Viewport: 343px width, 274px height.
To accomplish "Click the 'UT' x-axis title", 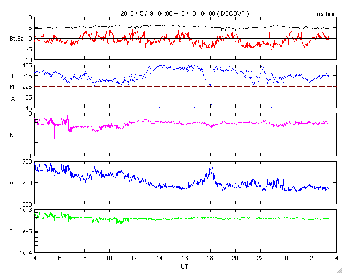I will 184,267.
